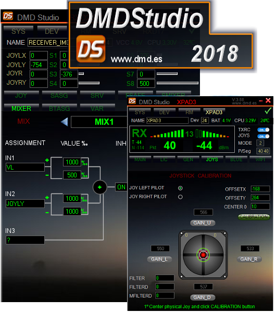276x312 pixels.
Task: Click the green CALIBRATION button
Action: pyautogui.click(x=254, y=217)
